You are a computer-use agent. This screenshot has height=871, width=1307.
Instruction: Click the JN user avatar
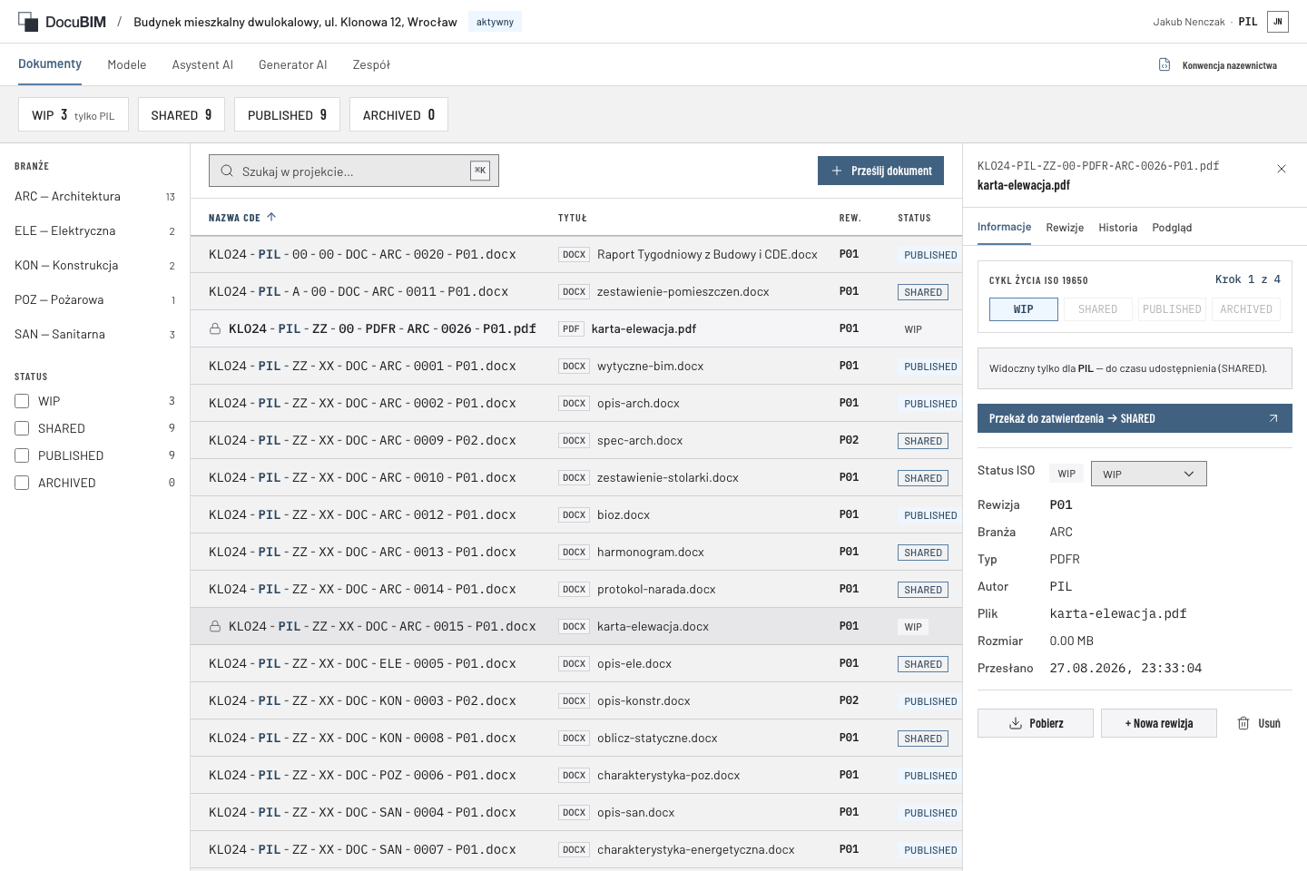click(x=1278, y=22)
